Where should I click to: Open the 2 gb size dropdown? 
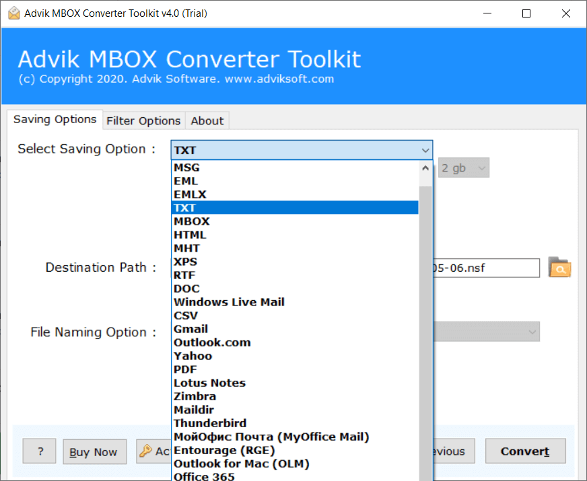point(463,168)
